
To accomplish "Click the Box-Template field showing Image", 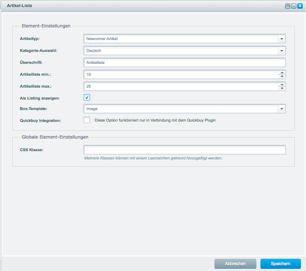I will (x=180, y=109).
